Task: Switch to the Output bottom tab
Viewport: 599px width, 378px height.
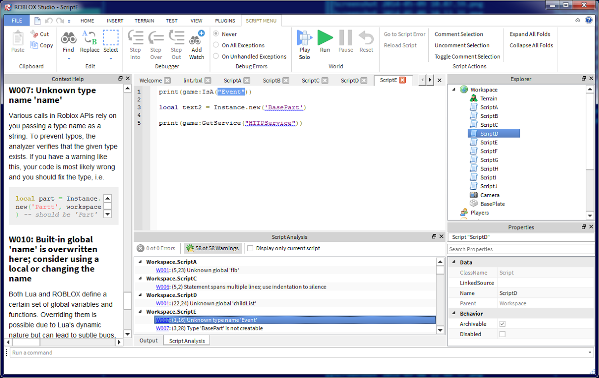Action: 149,341
